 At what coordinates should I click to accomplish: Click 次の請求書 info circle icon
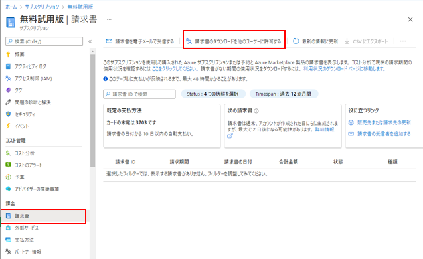click(256, 111)
